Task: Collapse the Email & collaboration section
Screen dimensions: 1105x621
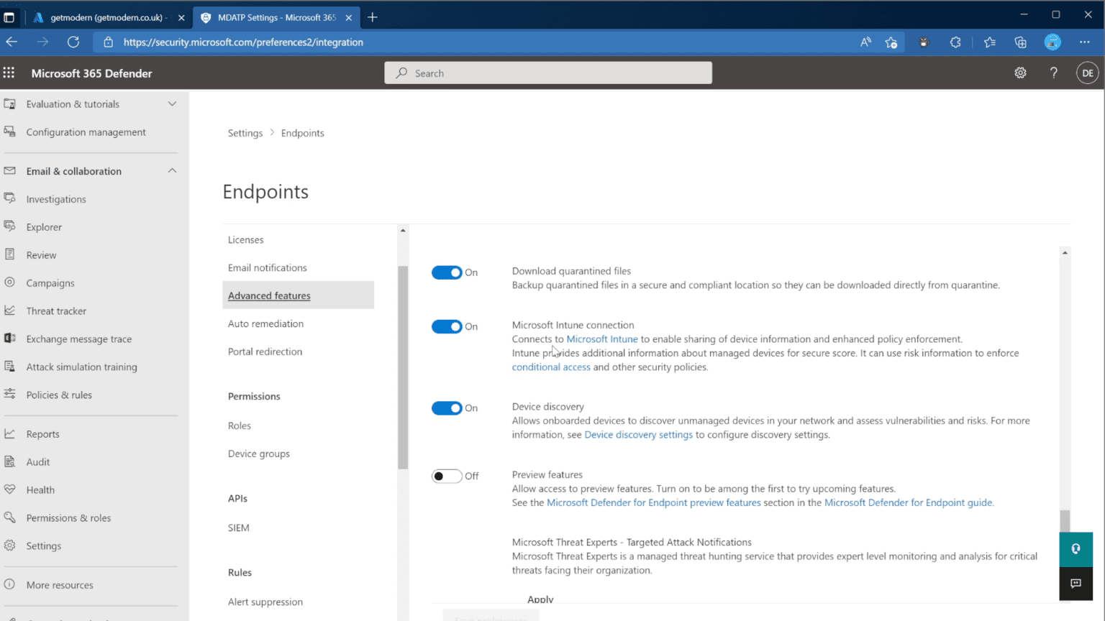Action: [172, 171]
